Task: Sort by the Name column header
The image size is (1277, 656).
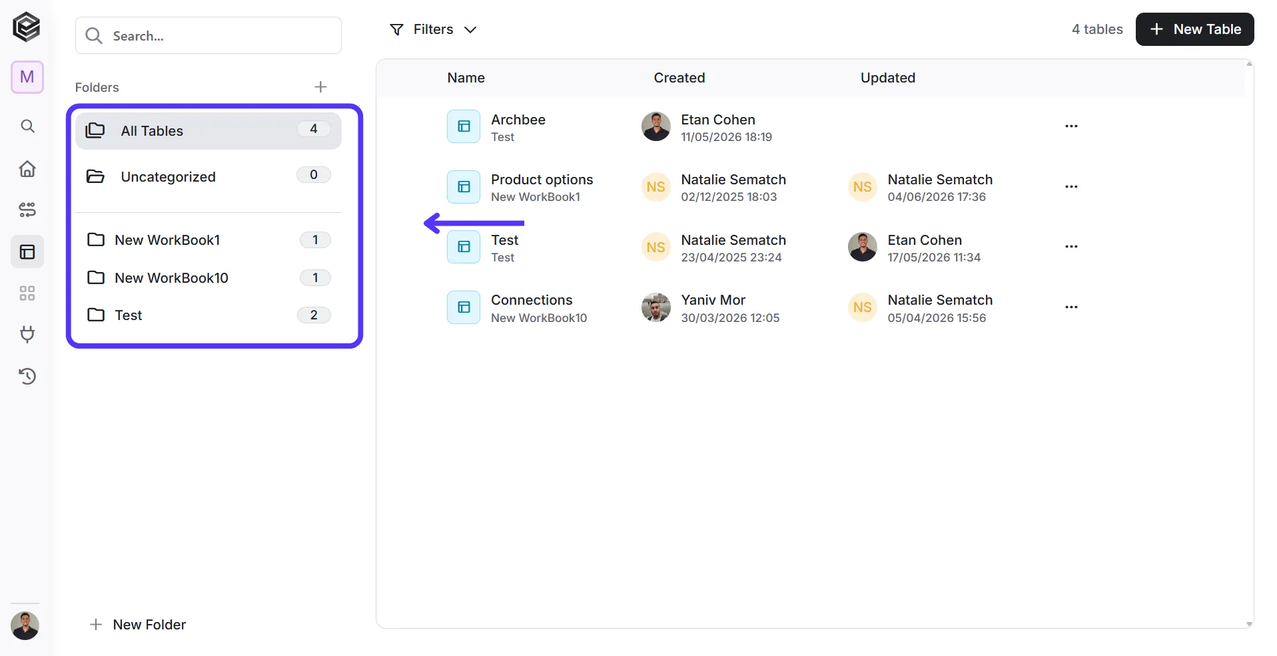Action: pyautogui.click(x=466, y=78)
